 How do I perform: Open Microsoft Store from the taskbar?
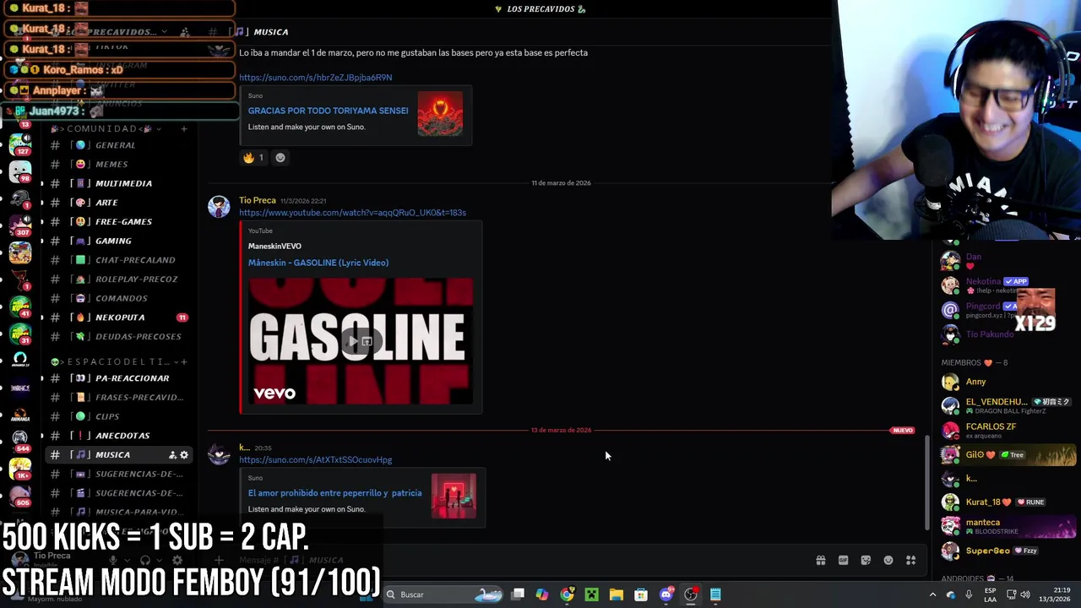641,594
